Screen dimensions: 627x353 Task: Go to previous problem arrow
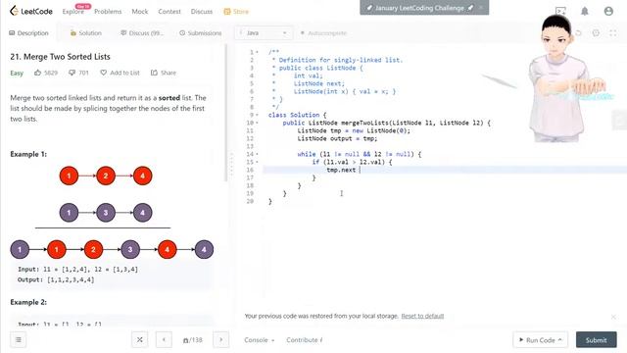pos(164,340)
